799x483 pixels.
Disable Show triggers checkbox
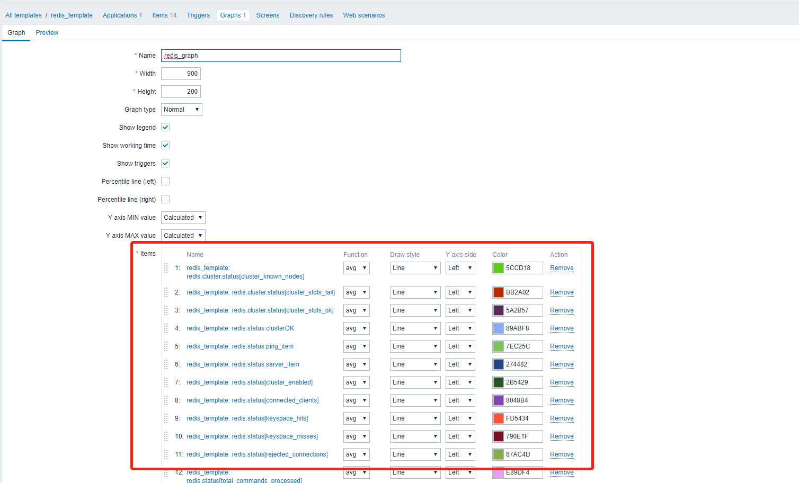pos(165,163)
